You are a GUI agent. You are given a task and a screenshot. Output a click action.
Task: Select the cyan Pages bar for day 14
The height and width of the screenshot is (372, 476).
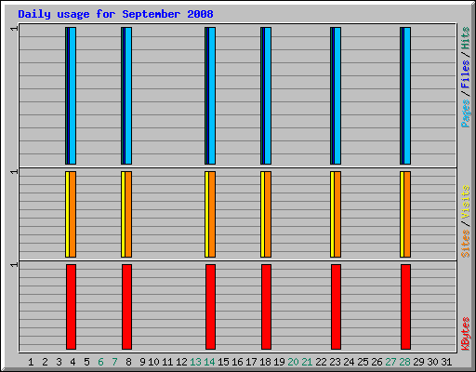(x=212, y=96)
